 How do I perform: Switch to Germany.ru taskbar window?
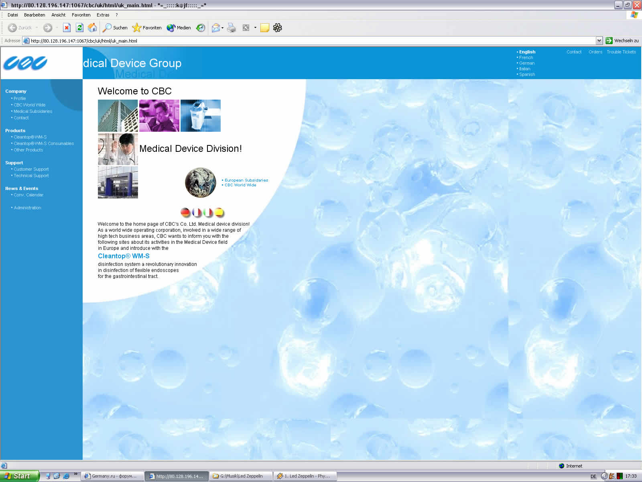pyautogui.click(x=112, y=476)
